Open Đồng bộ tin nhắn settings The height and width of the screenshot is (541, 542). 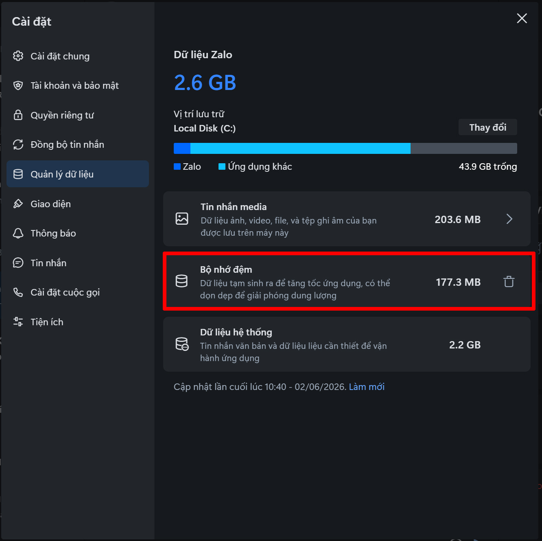(x=78, y=145)
